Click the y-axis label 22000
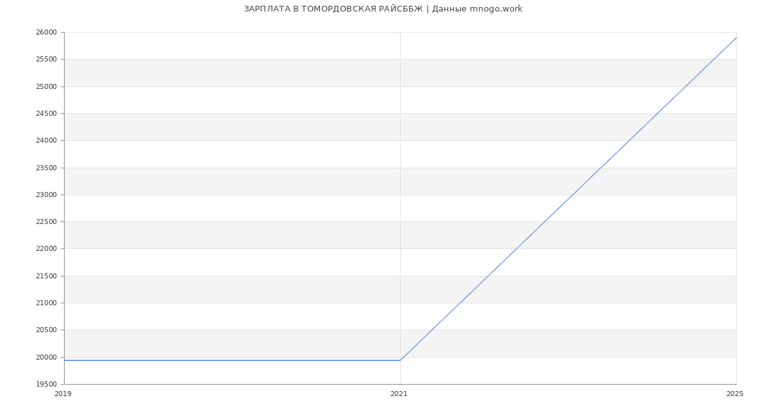Screen dimensions: 768x416 point(46,249)
